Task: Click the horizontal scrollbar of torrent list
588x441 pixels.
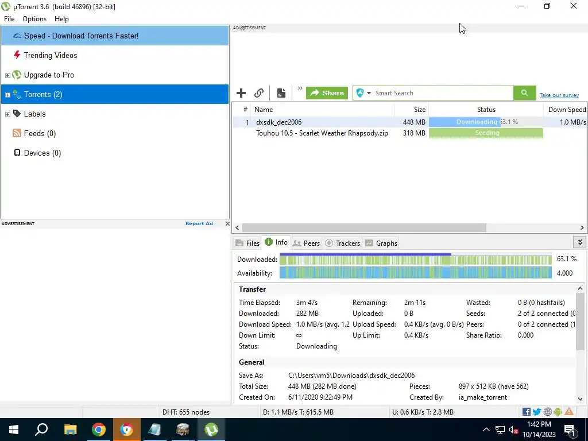Action: [x=363, y=227]
